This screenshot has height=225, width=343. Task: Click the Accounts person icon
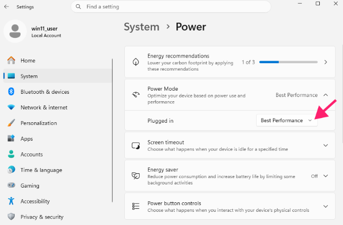click(x=11, y=154)
